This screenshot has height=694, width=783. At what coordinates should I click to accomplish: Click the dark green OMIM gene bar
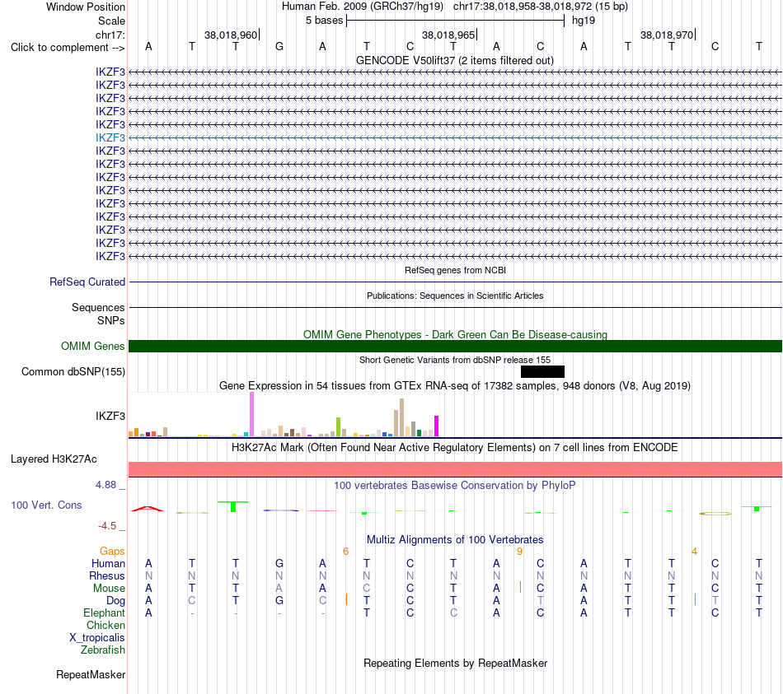(456, 347)
